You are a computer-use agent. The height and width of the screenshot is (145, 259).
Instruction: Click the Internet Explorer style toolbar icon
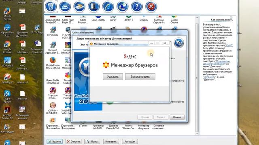(x=108, y=6)
